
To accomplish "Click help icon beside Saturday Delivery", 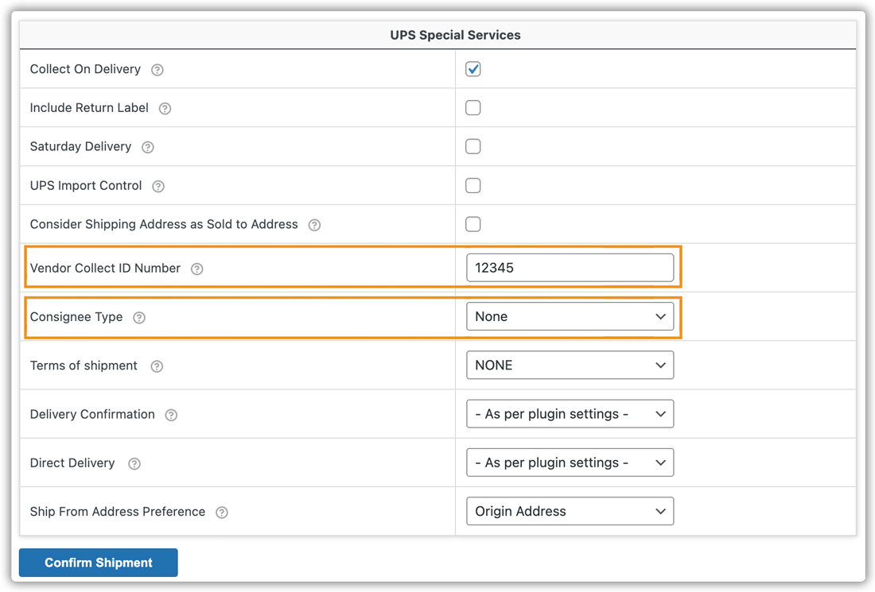I will click(x=147, y=147).
